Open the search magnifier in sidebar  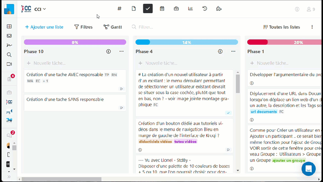(9, 55)
